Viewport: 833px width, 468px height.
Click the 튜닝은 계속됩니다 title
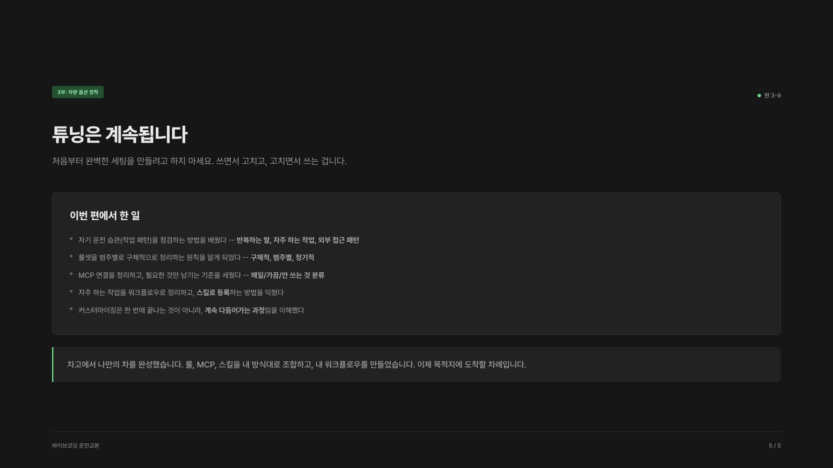point(120,134)
